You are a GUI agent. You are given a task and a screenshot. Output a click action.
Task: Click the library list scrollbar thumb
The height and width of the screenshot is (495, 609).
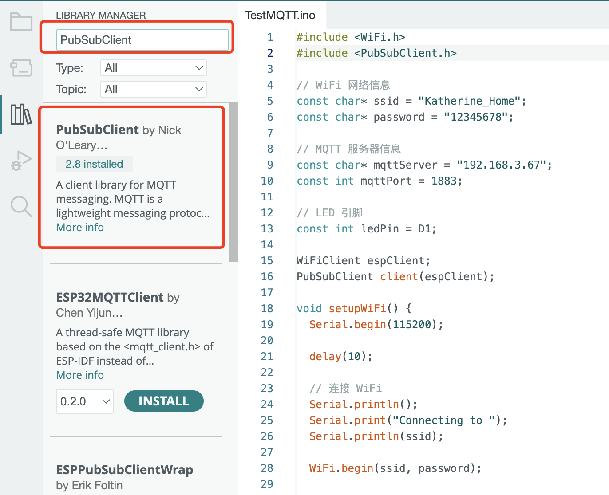[x=233, y=182]
